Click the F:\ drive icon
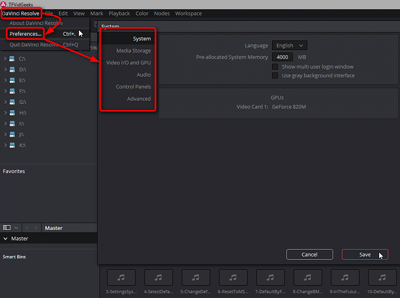 [12, 91]
